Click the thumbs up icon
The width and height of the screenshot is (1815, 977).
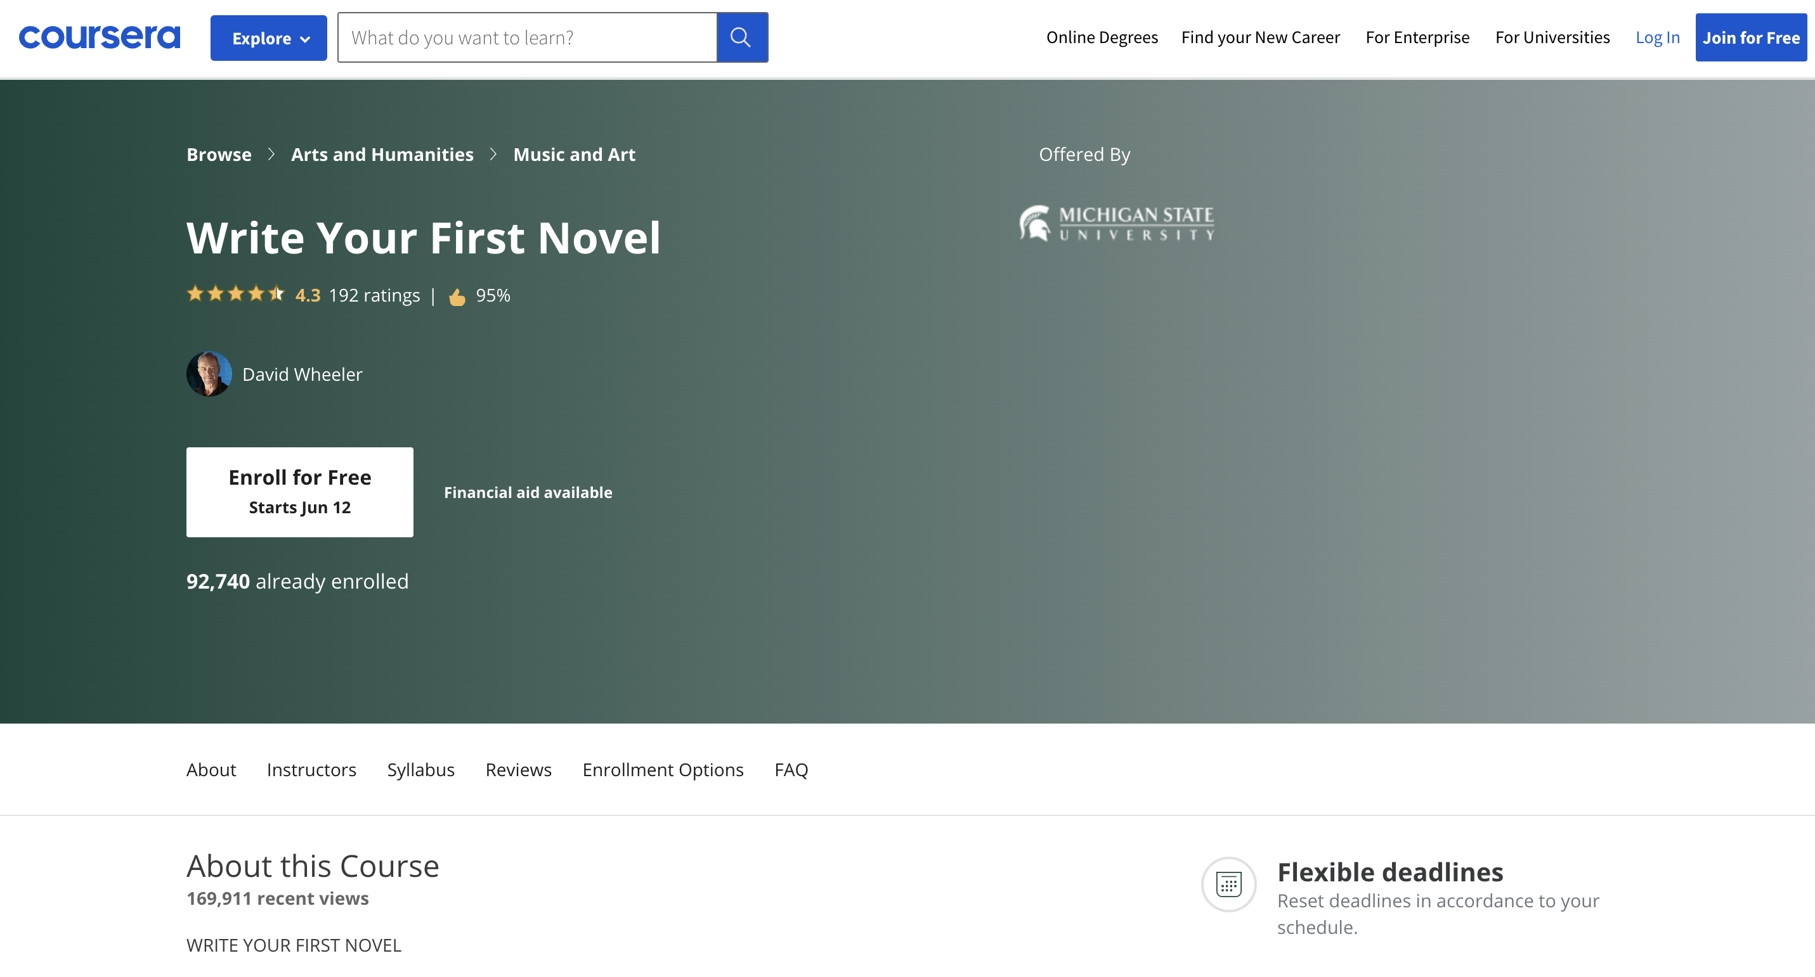tap(457, 297)
